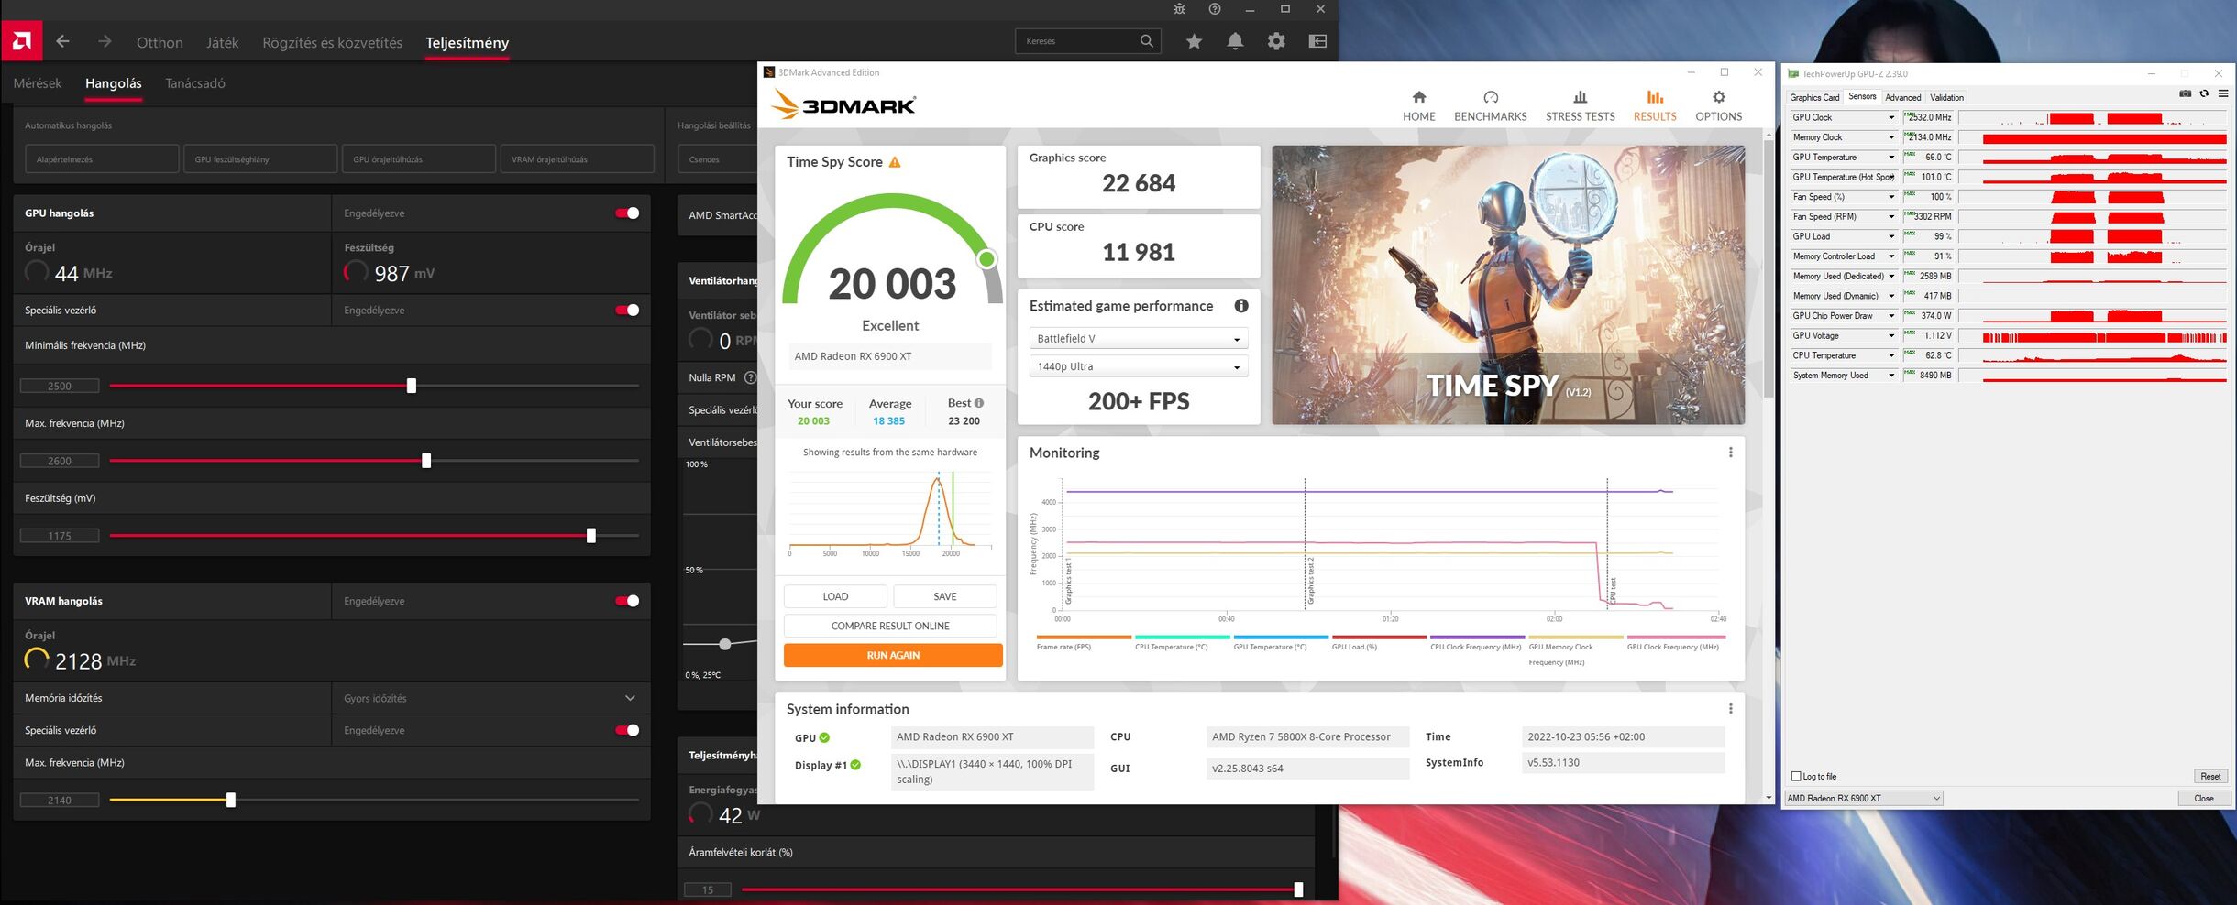Image resolution: width=2237 pixels, height=905 pixels.
Task: Toggle VRAM hangolás enable switch
Action: click(627, 602)
